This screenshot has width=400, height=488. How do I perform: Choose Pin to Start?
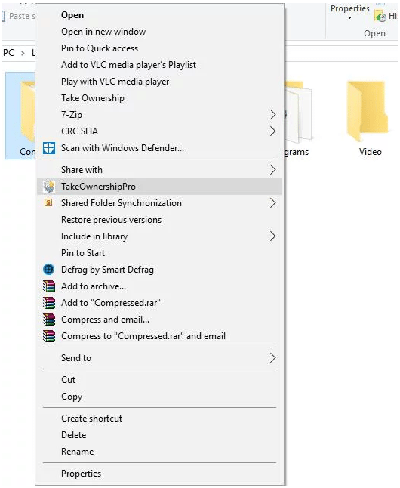(159, 253)
